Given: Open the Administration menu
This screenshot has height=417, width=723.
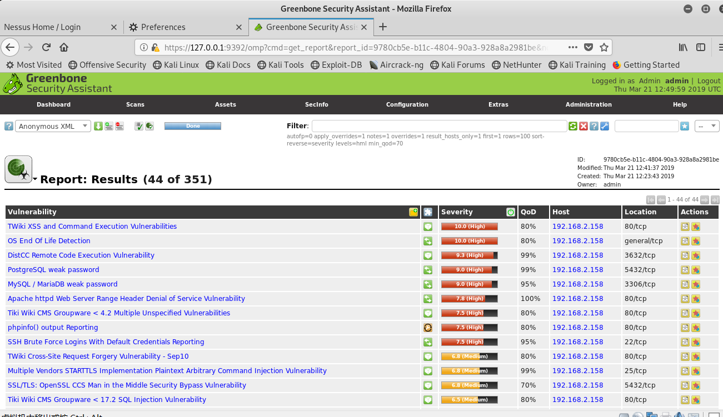Looking at the screenshot, I should click(x=589, y=104).
